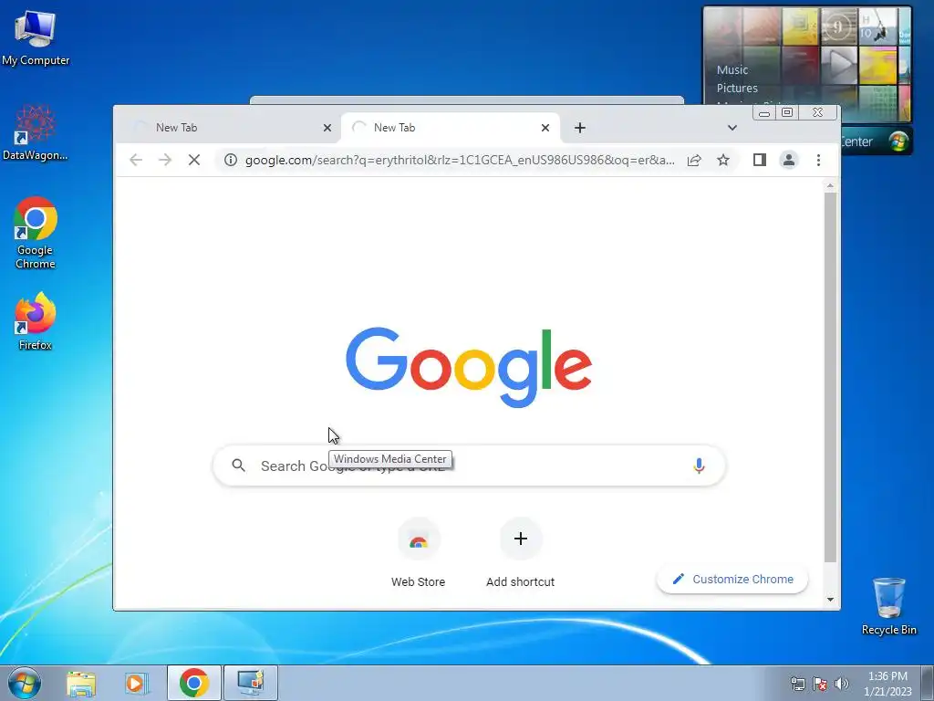Viewport: 934px width, 701px height.
Task: Click the network tray icon
Action: tap(797, 684)
